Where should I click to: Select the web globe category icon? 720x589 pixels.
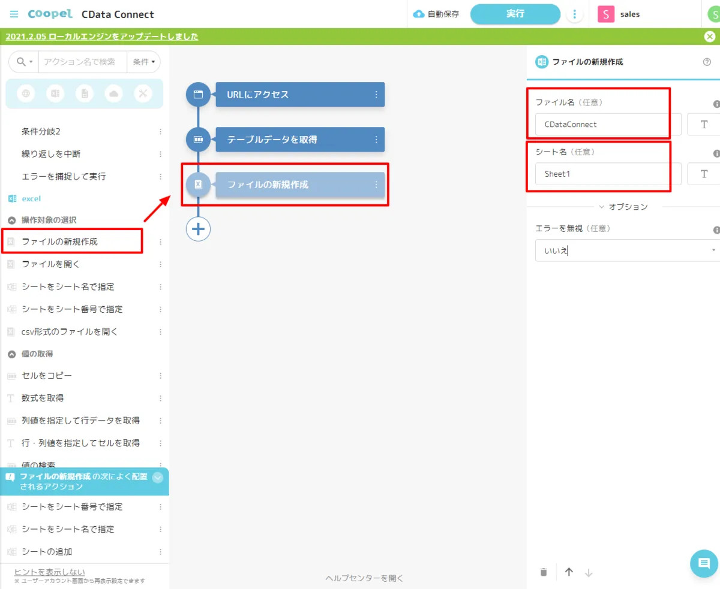[x=26, y=93]
